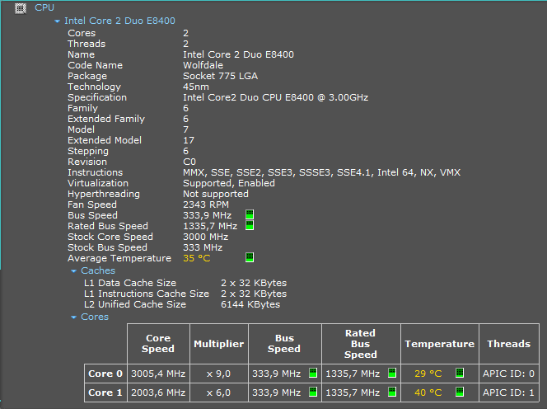Click the Stock Core Speed value 3000 MHz
The image size is (547, 409).
pyautogui.click(x=205, y=237)
